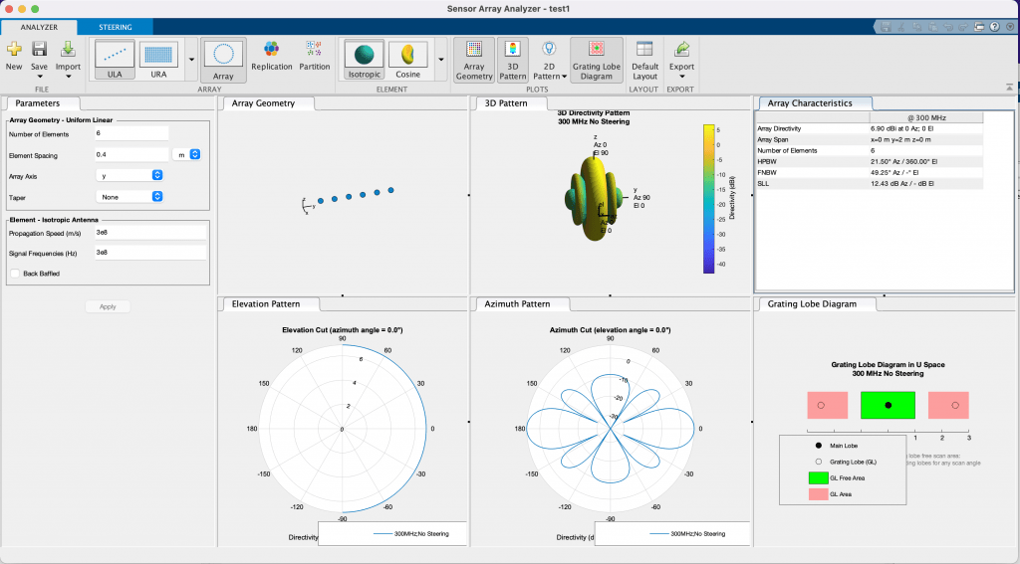The height and width of the screenshot is (564, 1020).
Task: Open the Save options arrow
Action: (39, 77)
